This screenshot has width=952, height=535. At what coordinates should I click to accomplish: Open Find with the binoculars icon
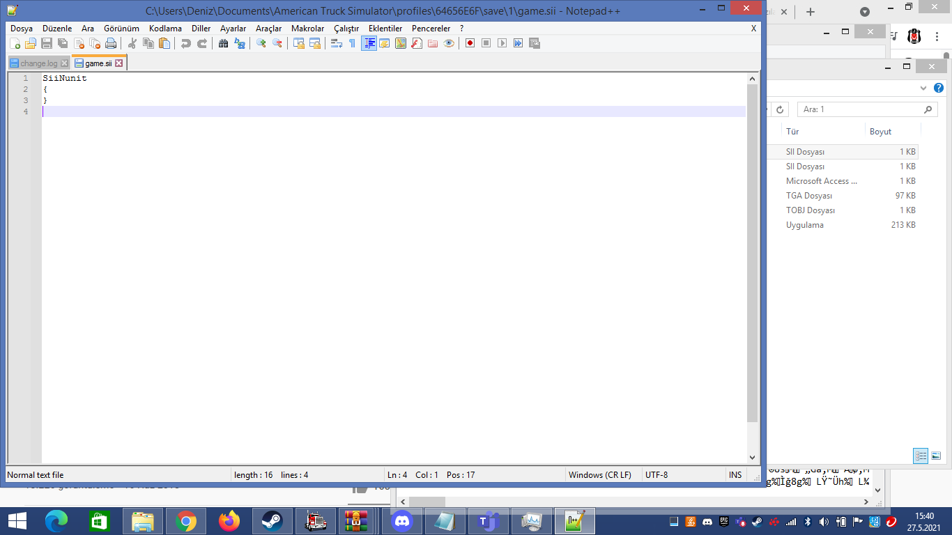224,43
